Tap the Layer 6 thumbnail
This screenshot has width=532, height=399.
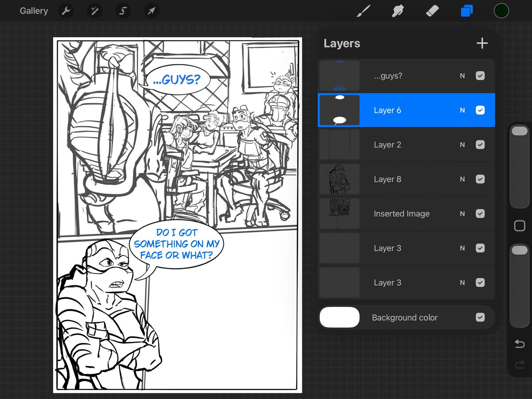click(340, 110)
